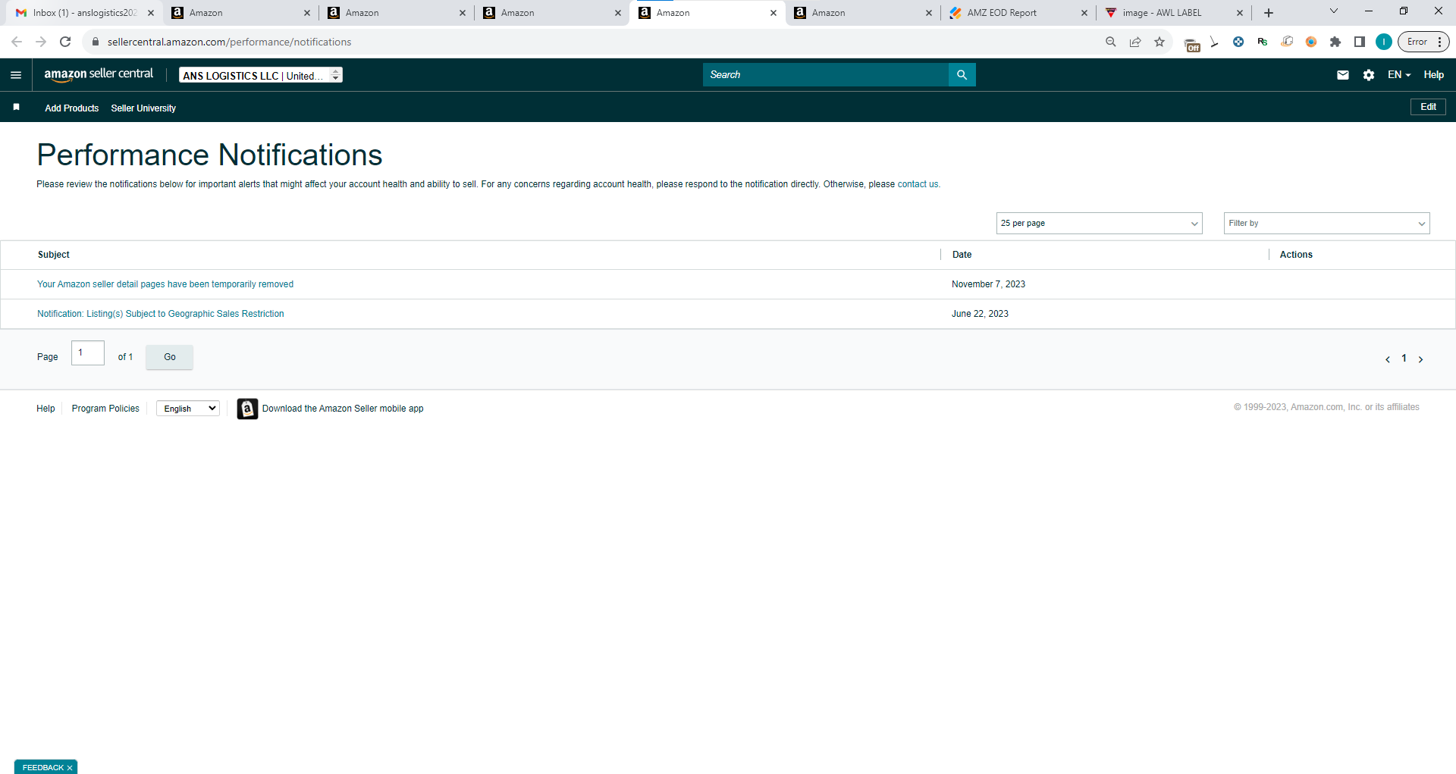Select page 1 in the pagination
This screenshot has height=774, width=1456.
tap(1404, 359)
